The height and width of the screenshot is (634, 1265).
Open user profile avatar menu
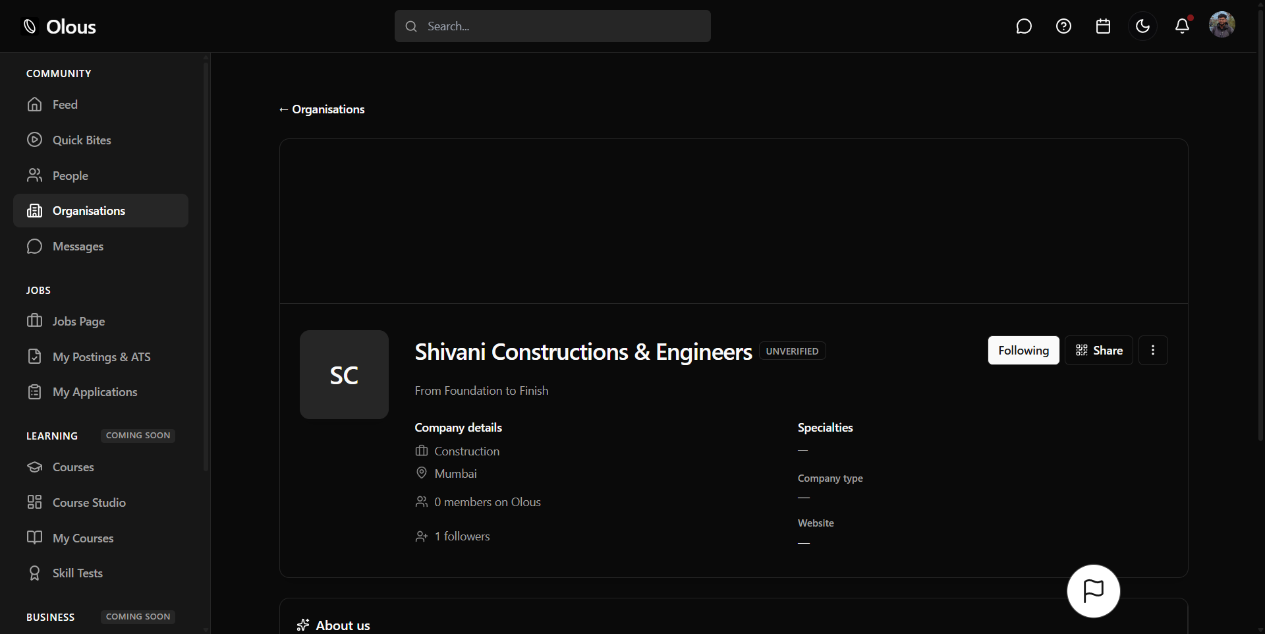(x=1222, y=25)
